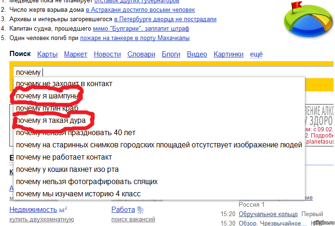
Task: Open the Работа link
Action: coord(123,210)
